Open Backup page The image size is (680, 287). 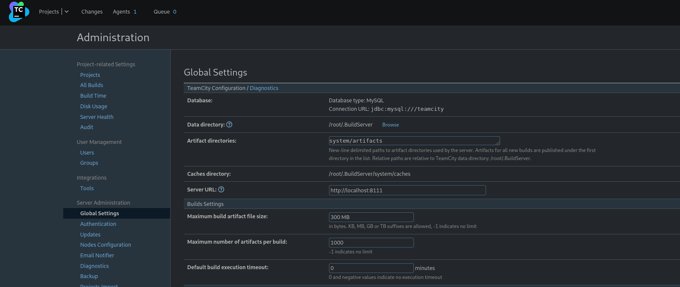(89, 276)
